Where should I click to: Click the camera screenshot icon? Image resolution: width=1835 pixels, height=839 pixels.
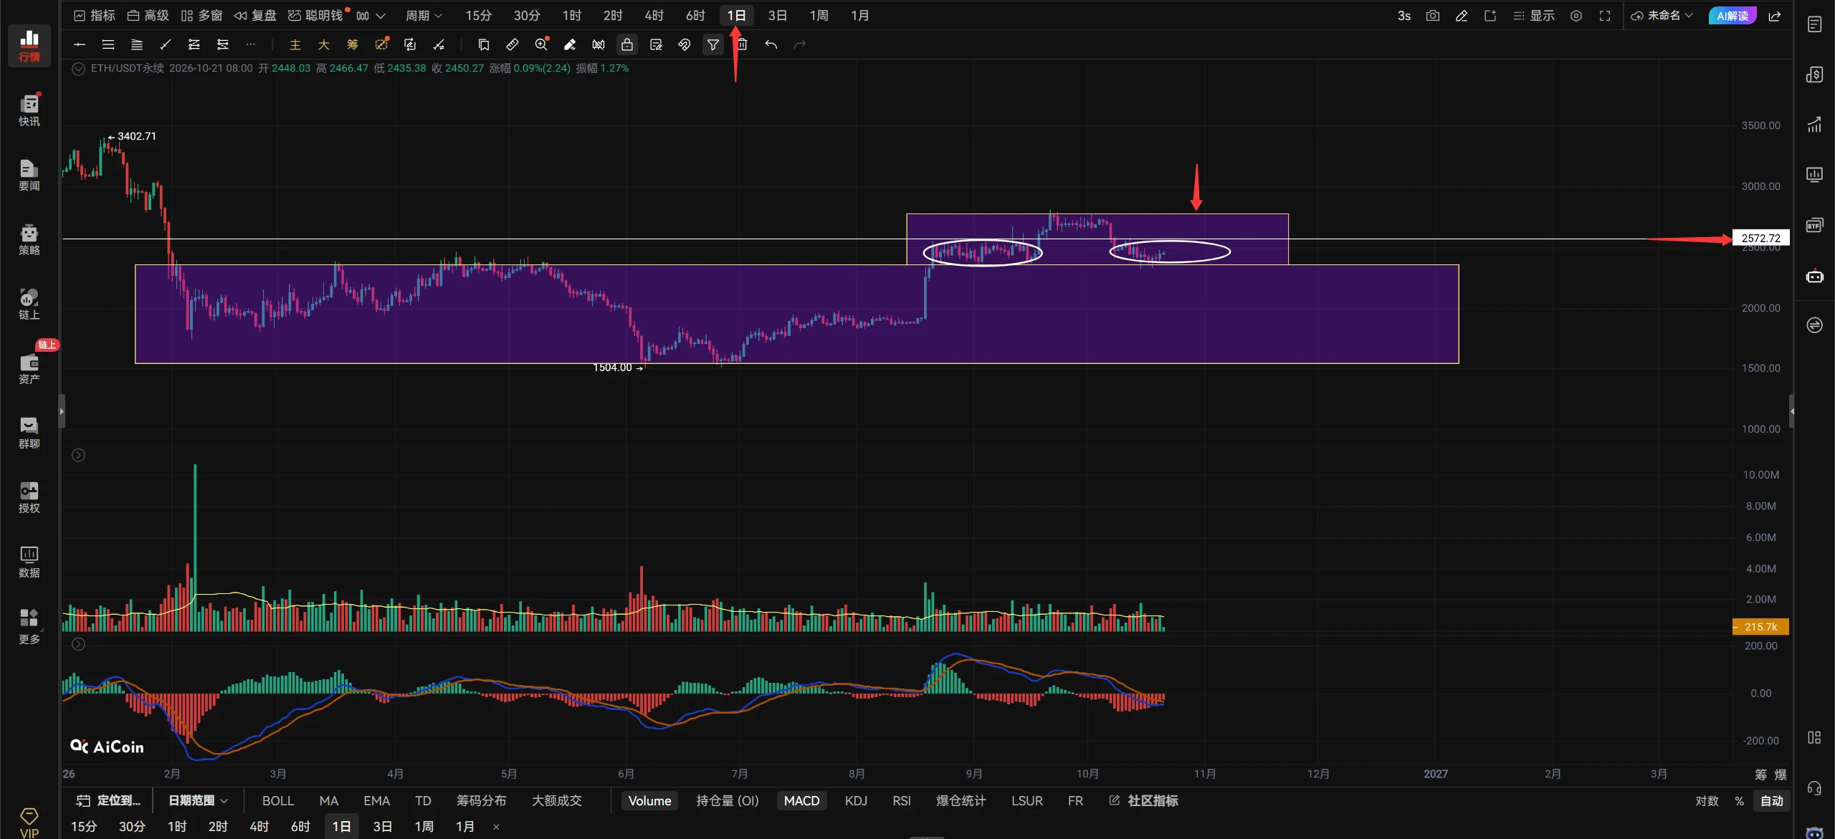pos(1432,16)
